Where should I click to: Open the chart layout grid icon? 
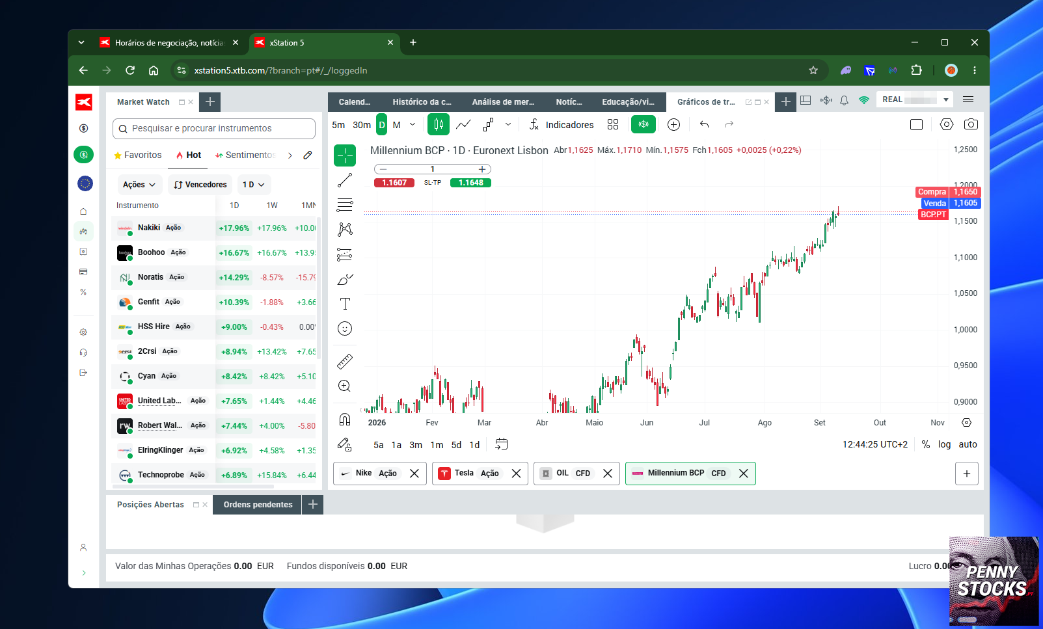[613, 124]
